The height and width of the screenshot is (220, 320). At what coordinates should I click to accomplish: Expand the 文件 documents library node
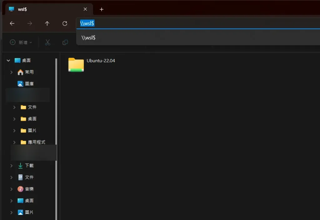(x=12, y=177)
